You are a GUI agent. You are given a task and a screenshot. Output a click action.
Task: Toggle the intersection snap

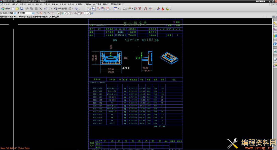pyautogui.click(x=76, y=13)
